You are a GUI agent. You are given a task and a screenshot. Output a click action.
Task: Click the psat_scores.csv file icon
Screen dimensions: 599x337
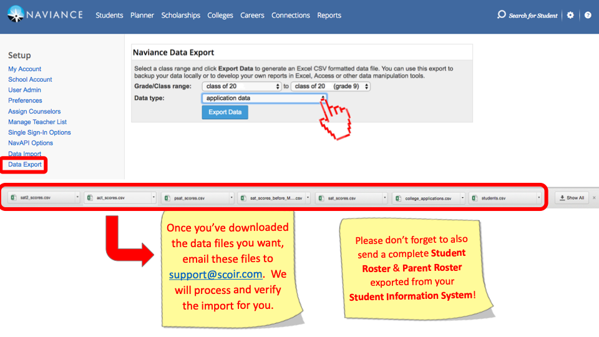pos(167,198)
